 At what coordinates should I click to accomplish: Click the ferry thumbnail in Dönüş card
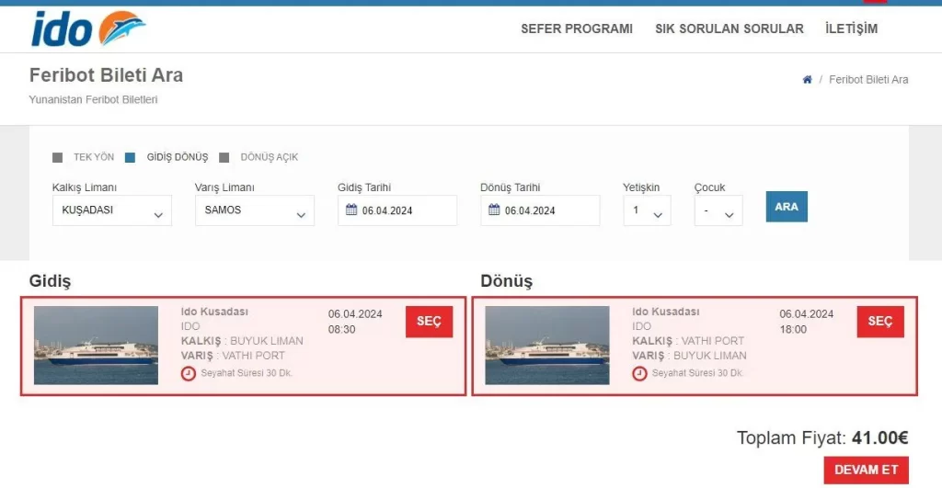click(547, 346)
